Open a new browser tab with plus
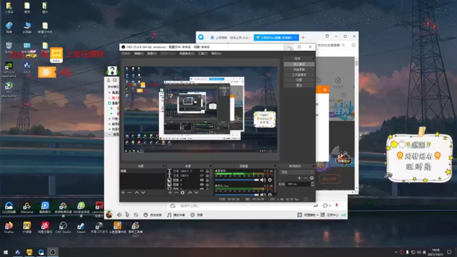The width and height of the screenshot is (457, 257). click(x=303, y=37)
